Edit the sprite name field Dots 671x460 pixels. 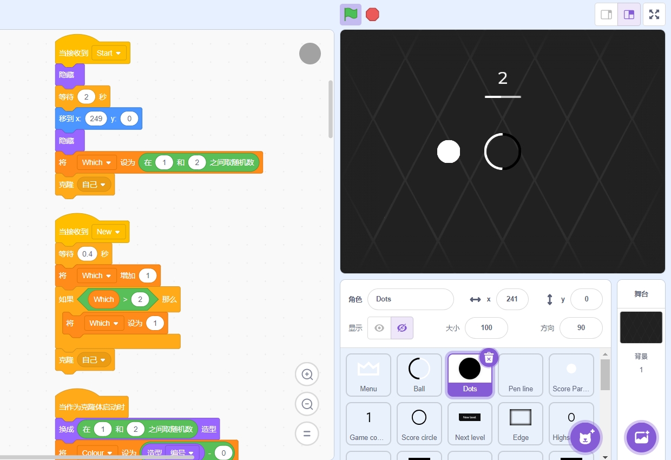410,299
